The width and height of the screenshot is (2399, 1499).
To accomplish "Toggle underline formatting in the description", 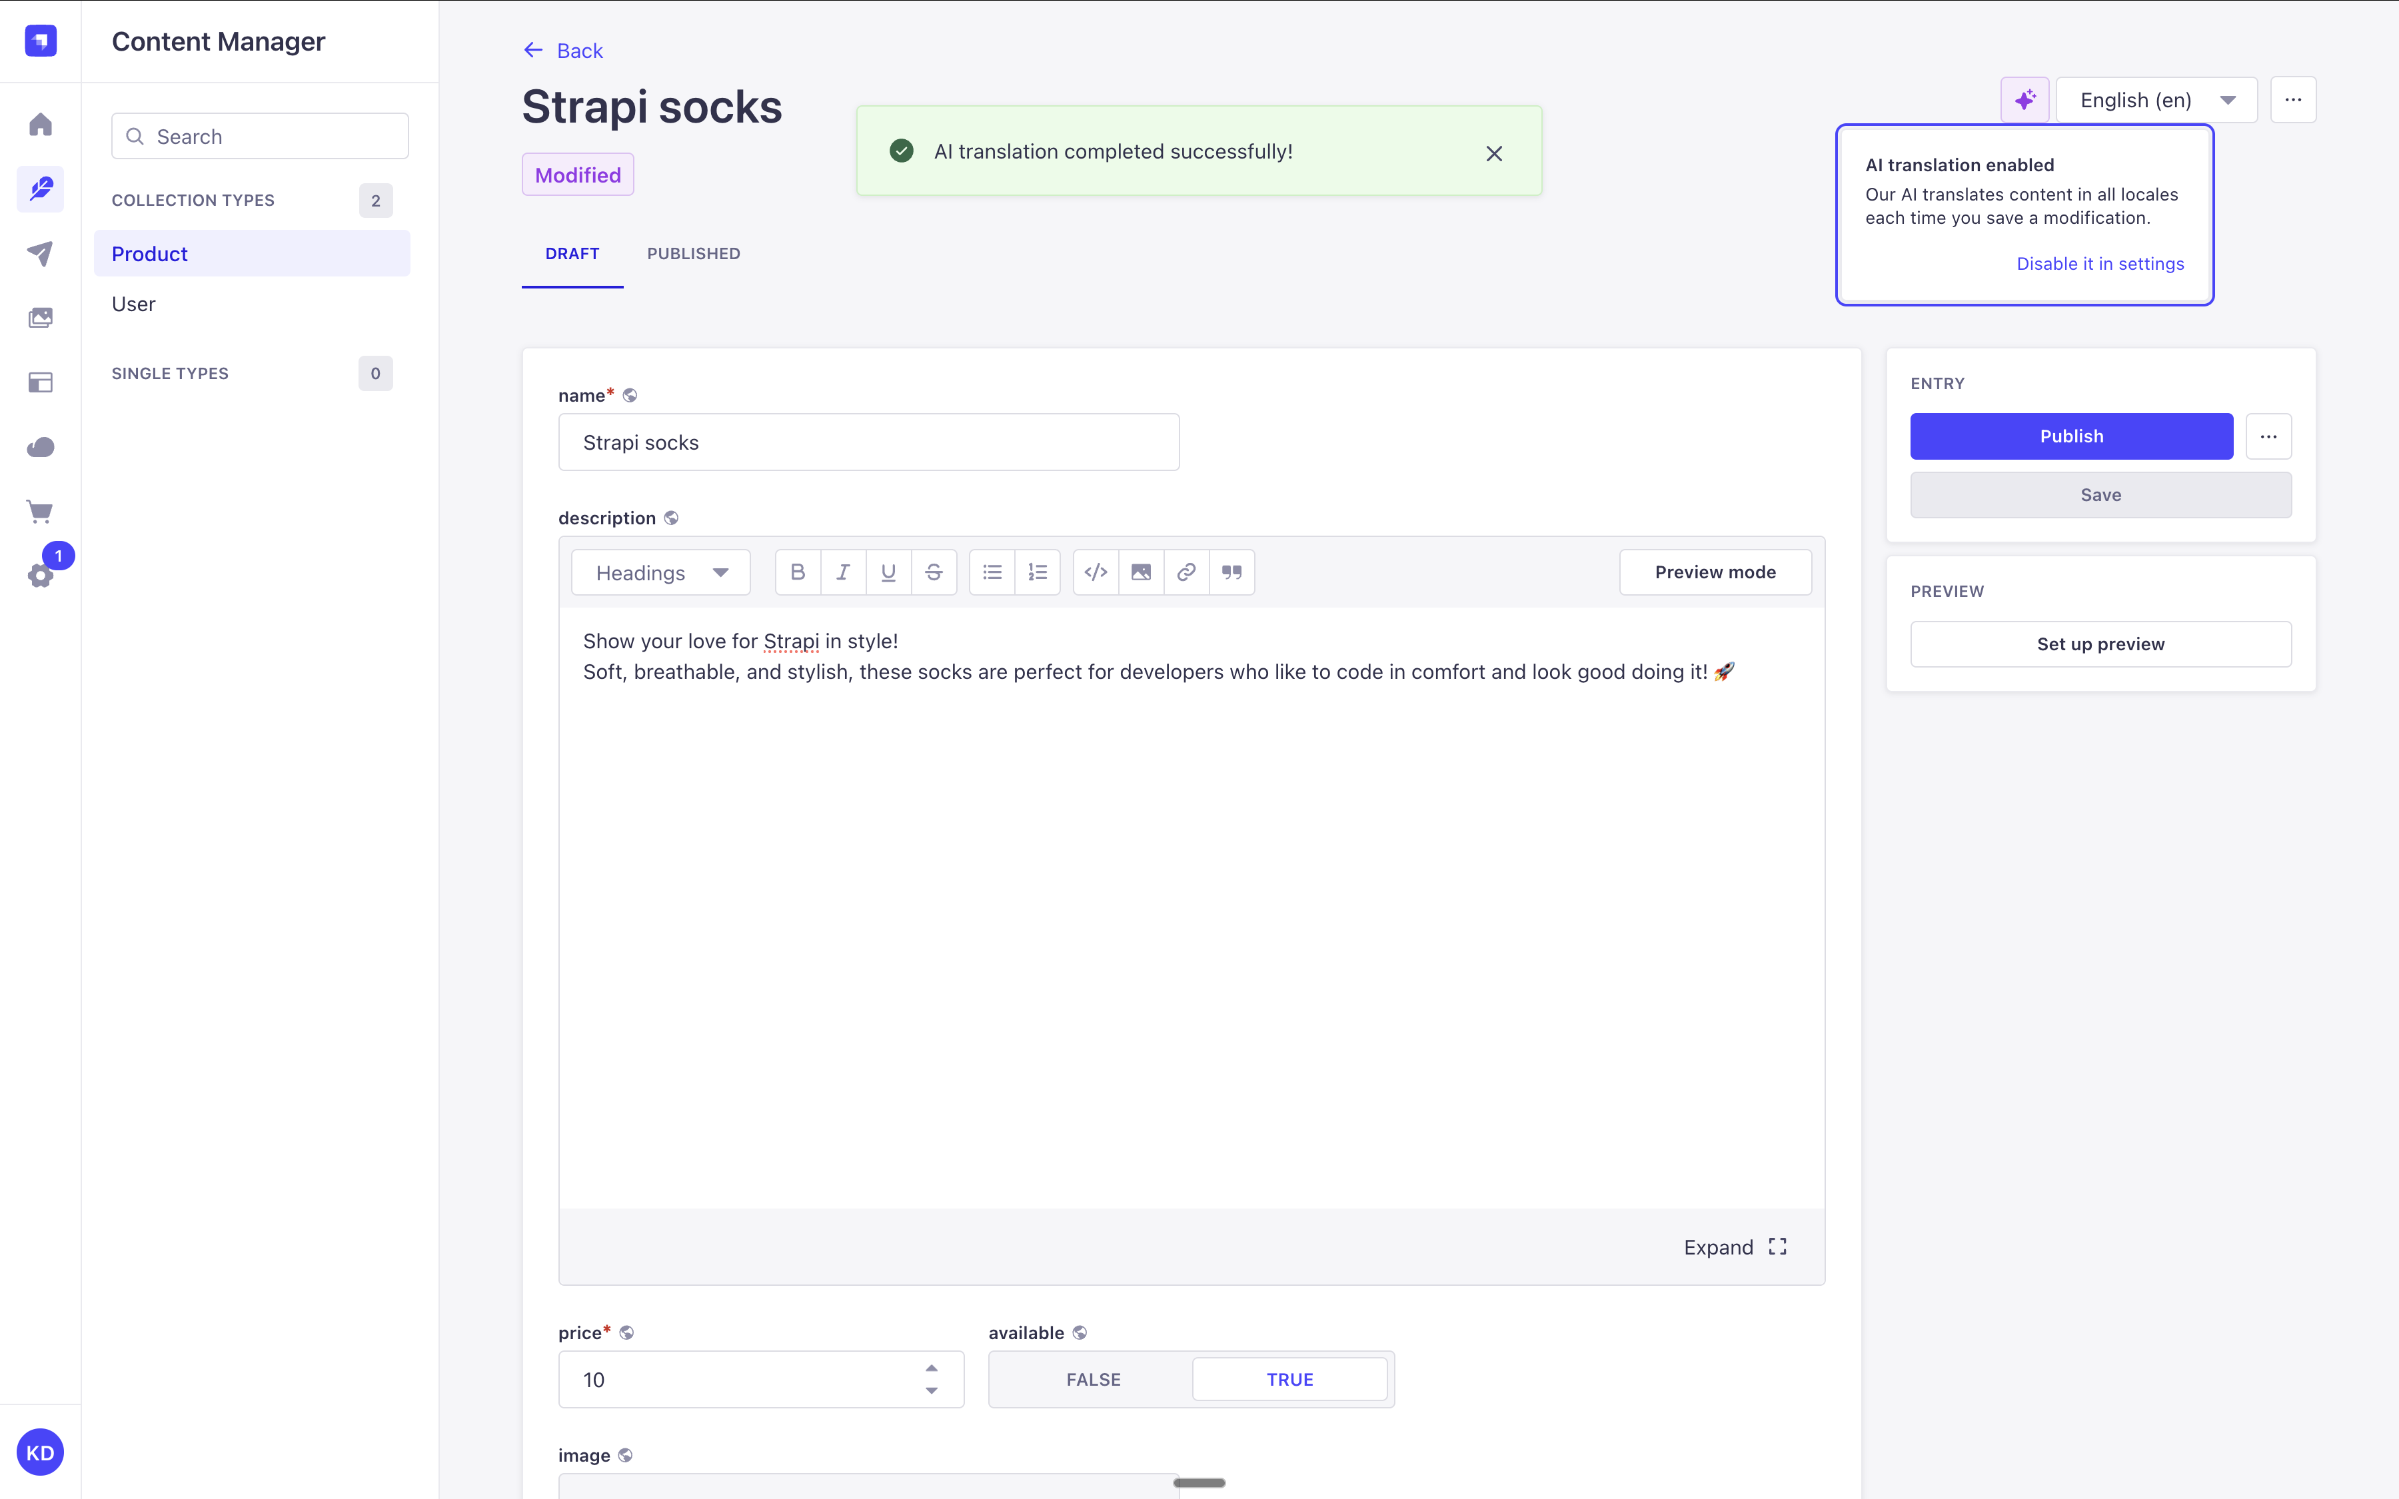I will [x=887, y=572].
